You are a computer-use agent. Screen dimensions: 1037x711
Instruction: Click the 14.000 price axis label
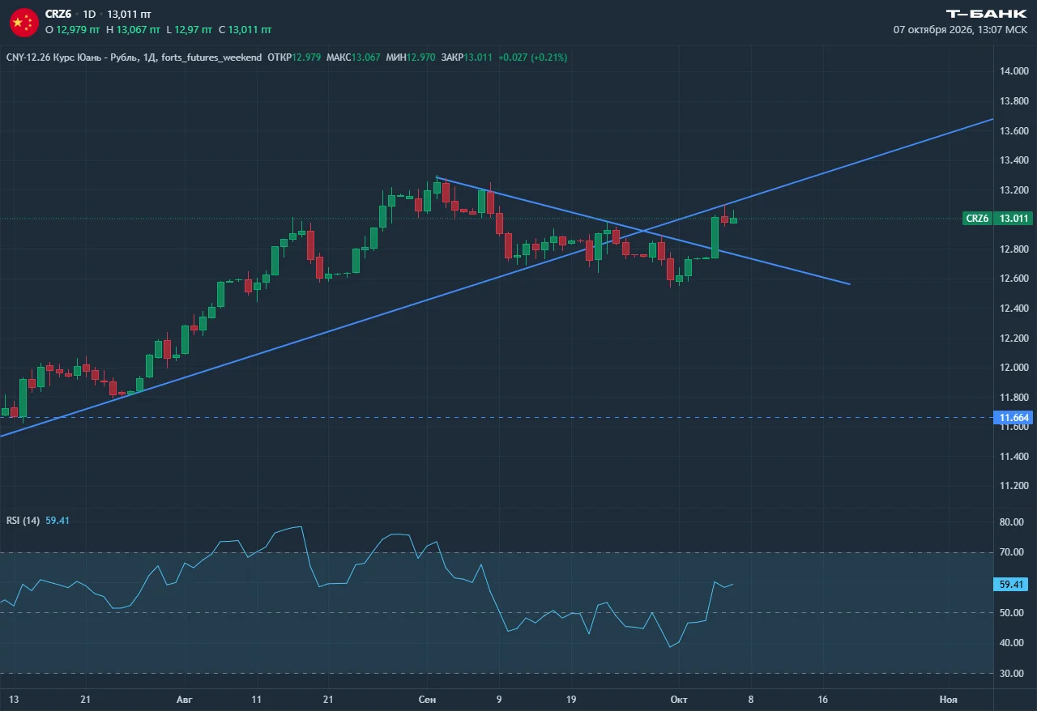tap(1014, 72)
